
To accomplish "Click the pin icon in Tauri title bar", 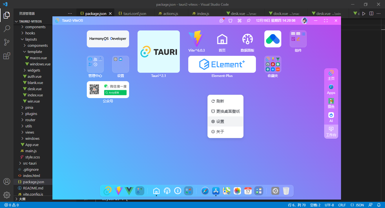I will point(249,21).
